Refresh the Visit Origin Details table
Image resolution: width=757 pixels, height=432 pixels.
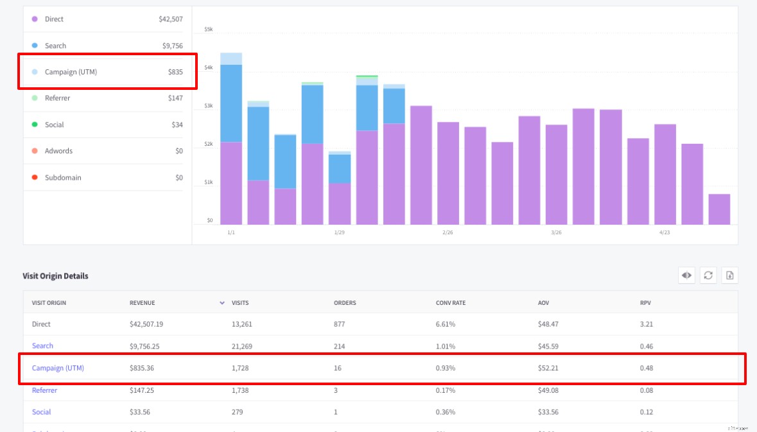pyautogui.click(x=707, y=275)
